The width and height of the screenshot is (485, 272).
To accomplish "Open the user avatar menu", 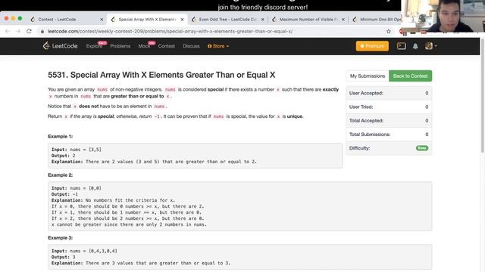I will pos(430,46).
